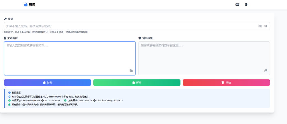Viewport: 287px width, 124px height.
Task: Click the key icon beside 密码 label
Action: pyautogui.click(x=5, y=19)
